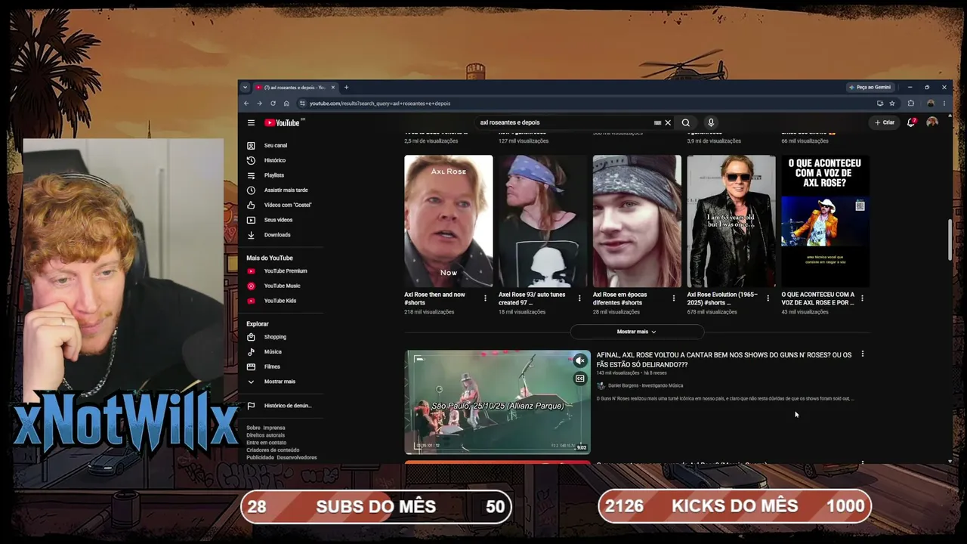Open the São Paulo Allianz Parque video thumbnail
The width and height of the screenshot is (967, 544).
tap(498, 402)
